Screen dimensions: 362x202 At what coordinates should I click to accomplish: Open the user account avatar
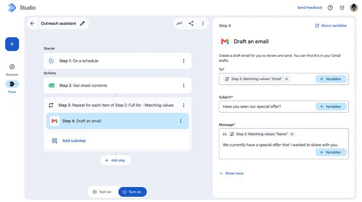tap(354, 8)
